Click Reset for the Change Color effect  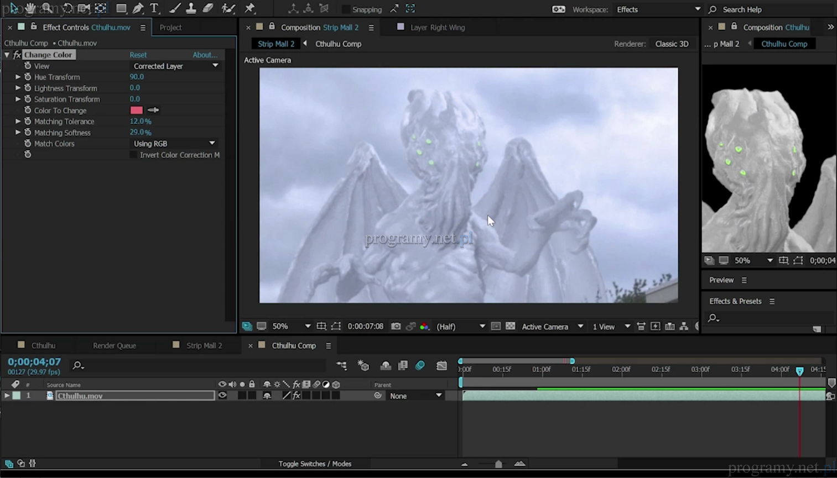(x=138, y=55)
